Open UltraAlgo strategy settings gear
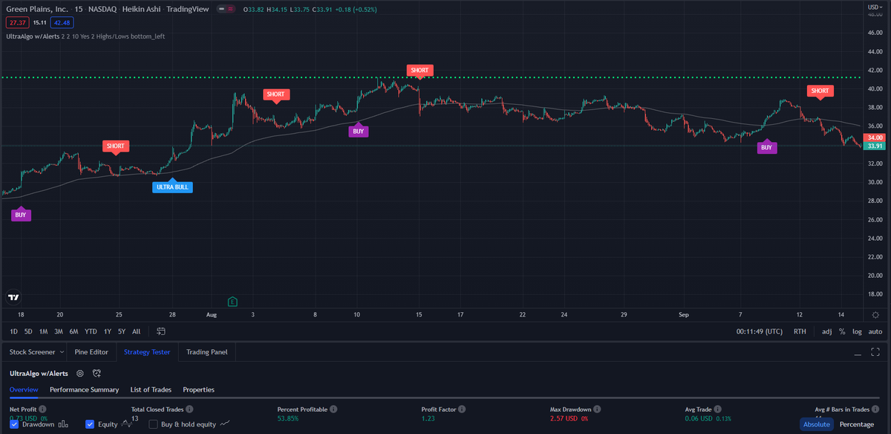Screen dimensions: 891x434 [x=80, y=373]
